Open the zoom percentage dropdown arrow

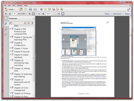53,14
